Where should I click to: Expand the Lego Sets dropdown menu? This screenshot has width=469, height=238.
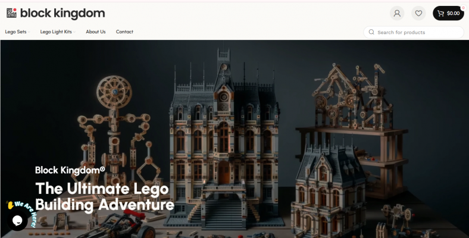pyautogui.click(x=17, y=32)
